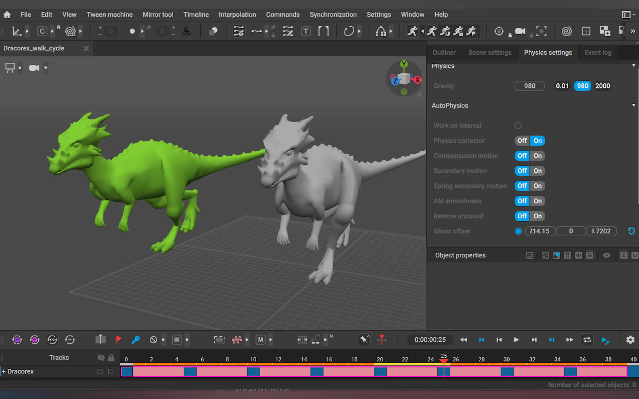Click the Home icon in menu bar

[x=7, y=15]
